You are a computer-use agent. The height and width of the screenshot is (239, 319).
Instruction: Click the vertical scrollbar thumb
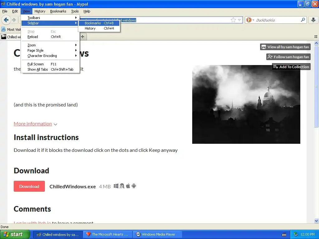click(x=316, y=87)
